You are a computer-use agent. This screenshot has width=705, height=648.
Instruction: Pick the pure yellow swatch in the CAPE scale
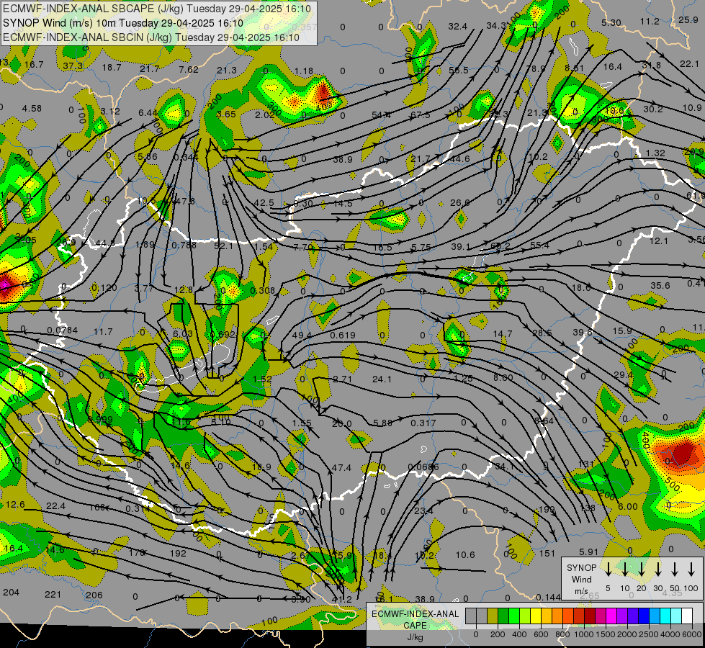click(x=536, y=616)
